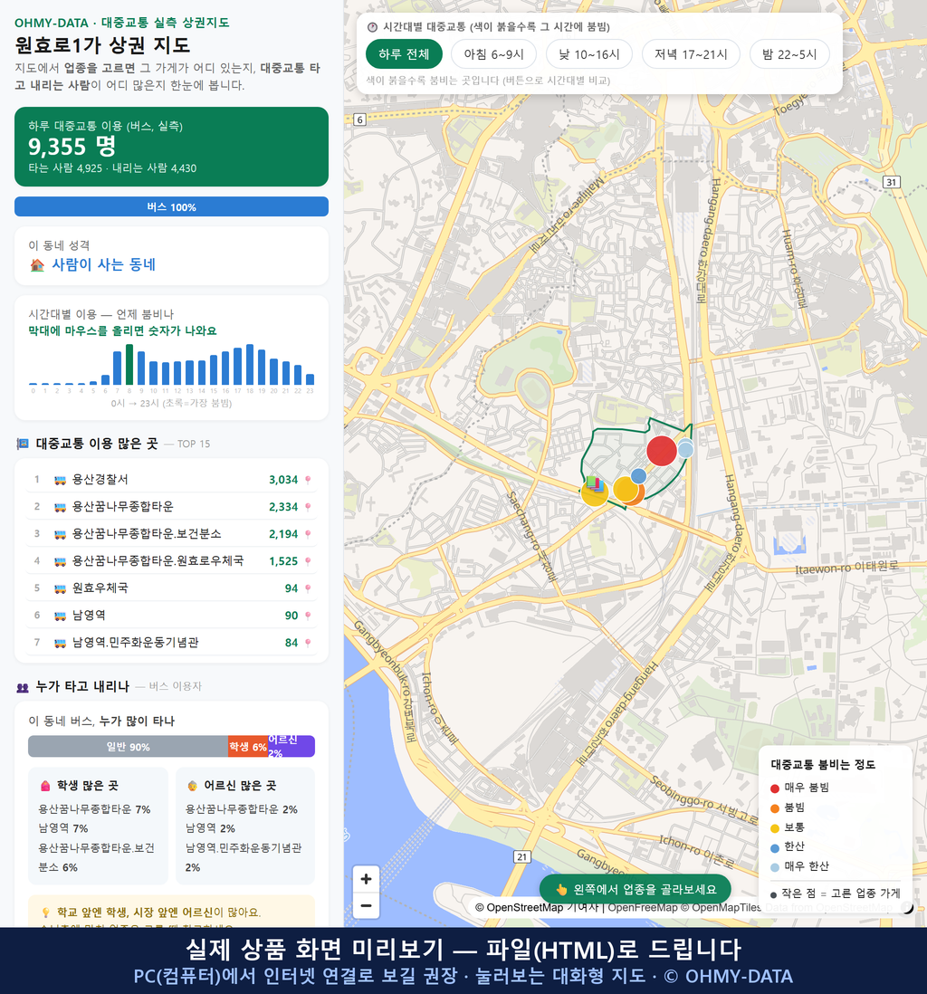Click the 18시 bar in the hourly chart

[x=250, y=365]
